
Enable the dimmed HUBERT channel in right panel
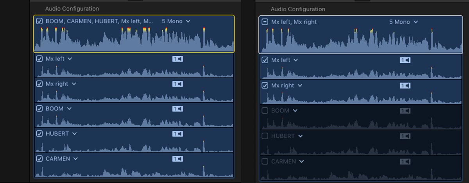pos(265,136)
